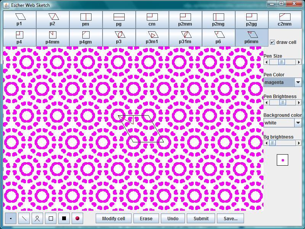Viewport: 305px width, 229px height.
Task: Click the white background color field
Action: [279, 123]
